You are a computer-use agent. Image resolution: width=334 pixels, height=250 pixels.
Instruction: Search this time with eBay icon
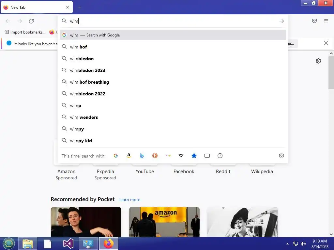coord(168,156)
